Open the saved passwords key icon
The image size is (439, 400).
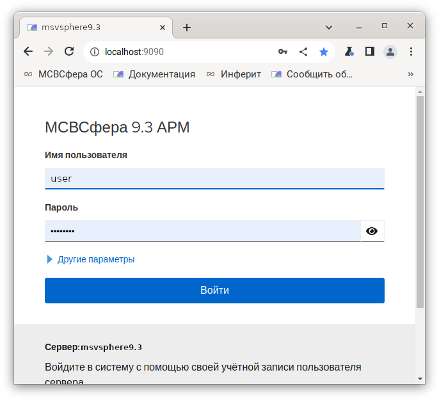282,52
